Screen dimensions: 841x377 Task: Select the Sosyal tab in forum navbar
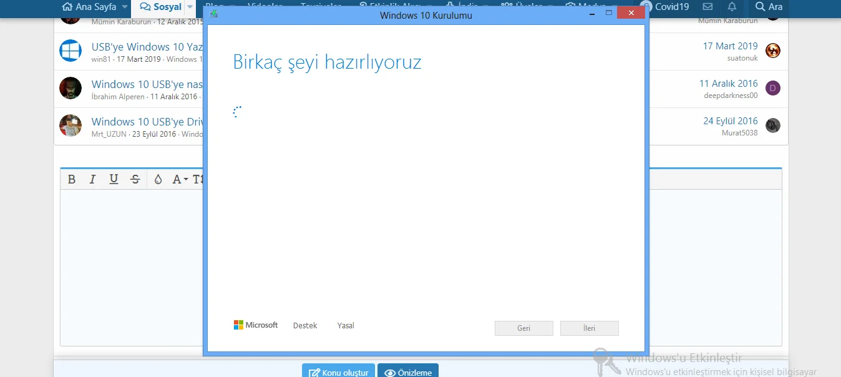tap(161, 7)
